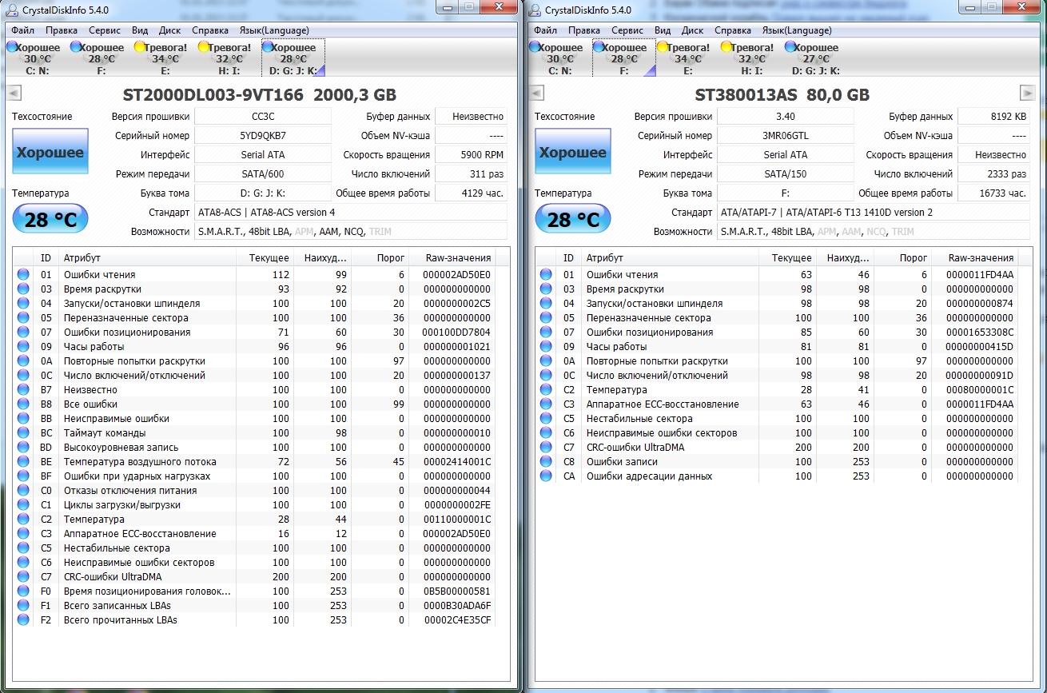Click transfer mode field SATA/150
The width and height of the screenshot is (1047, 693).
coord(786,174)
